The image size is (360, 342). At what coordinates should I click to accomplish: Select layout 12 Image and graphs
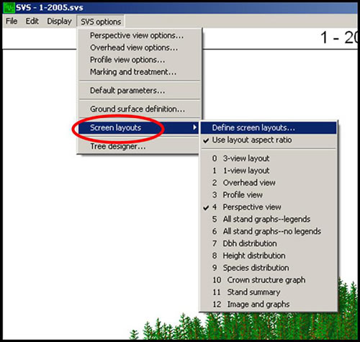click(x=269, y=305)
